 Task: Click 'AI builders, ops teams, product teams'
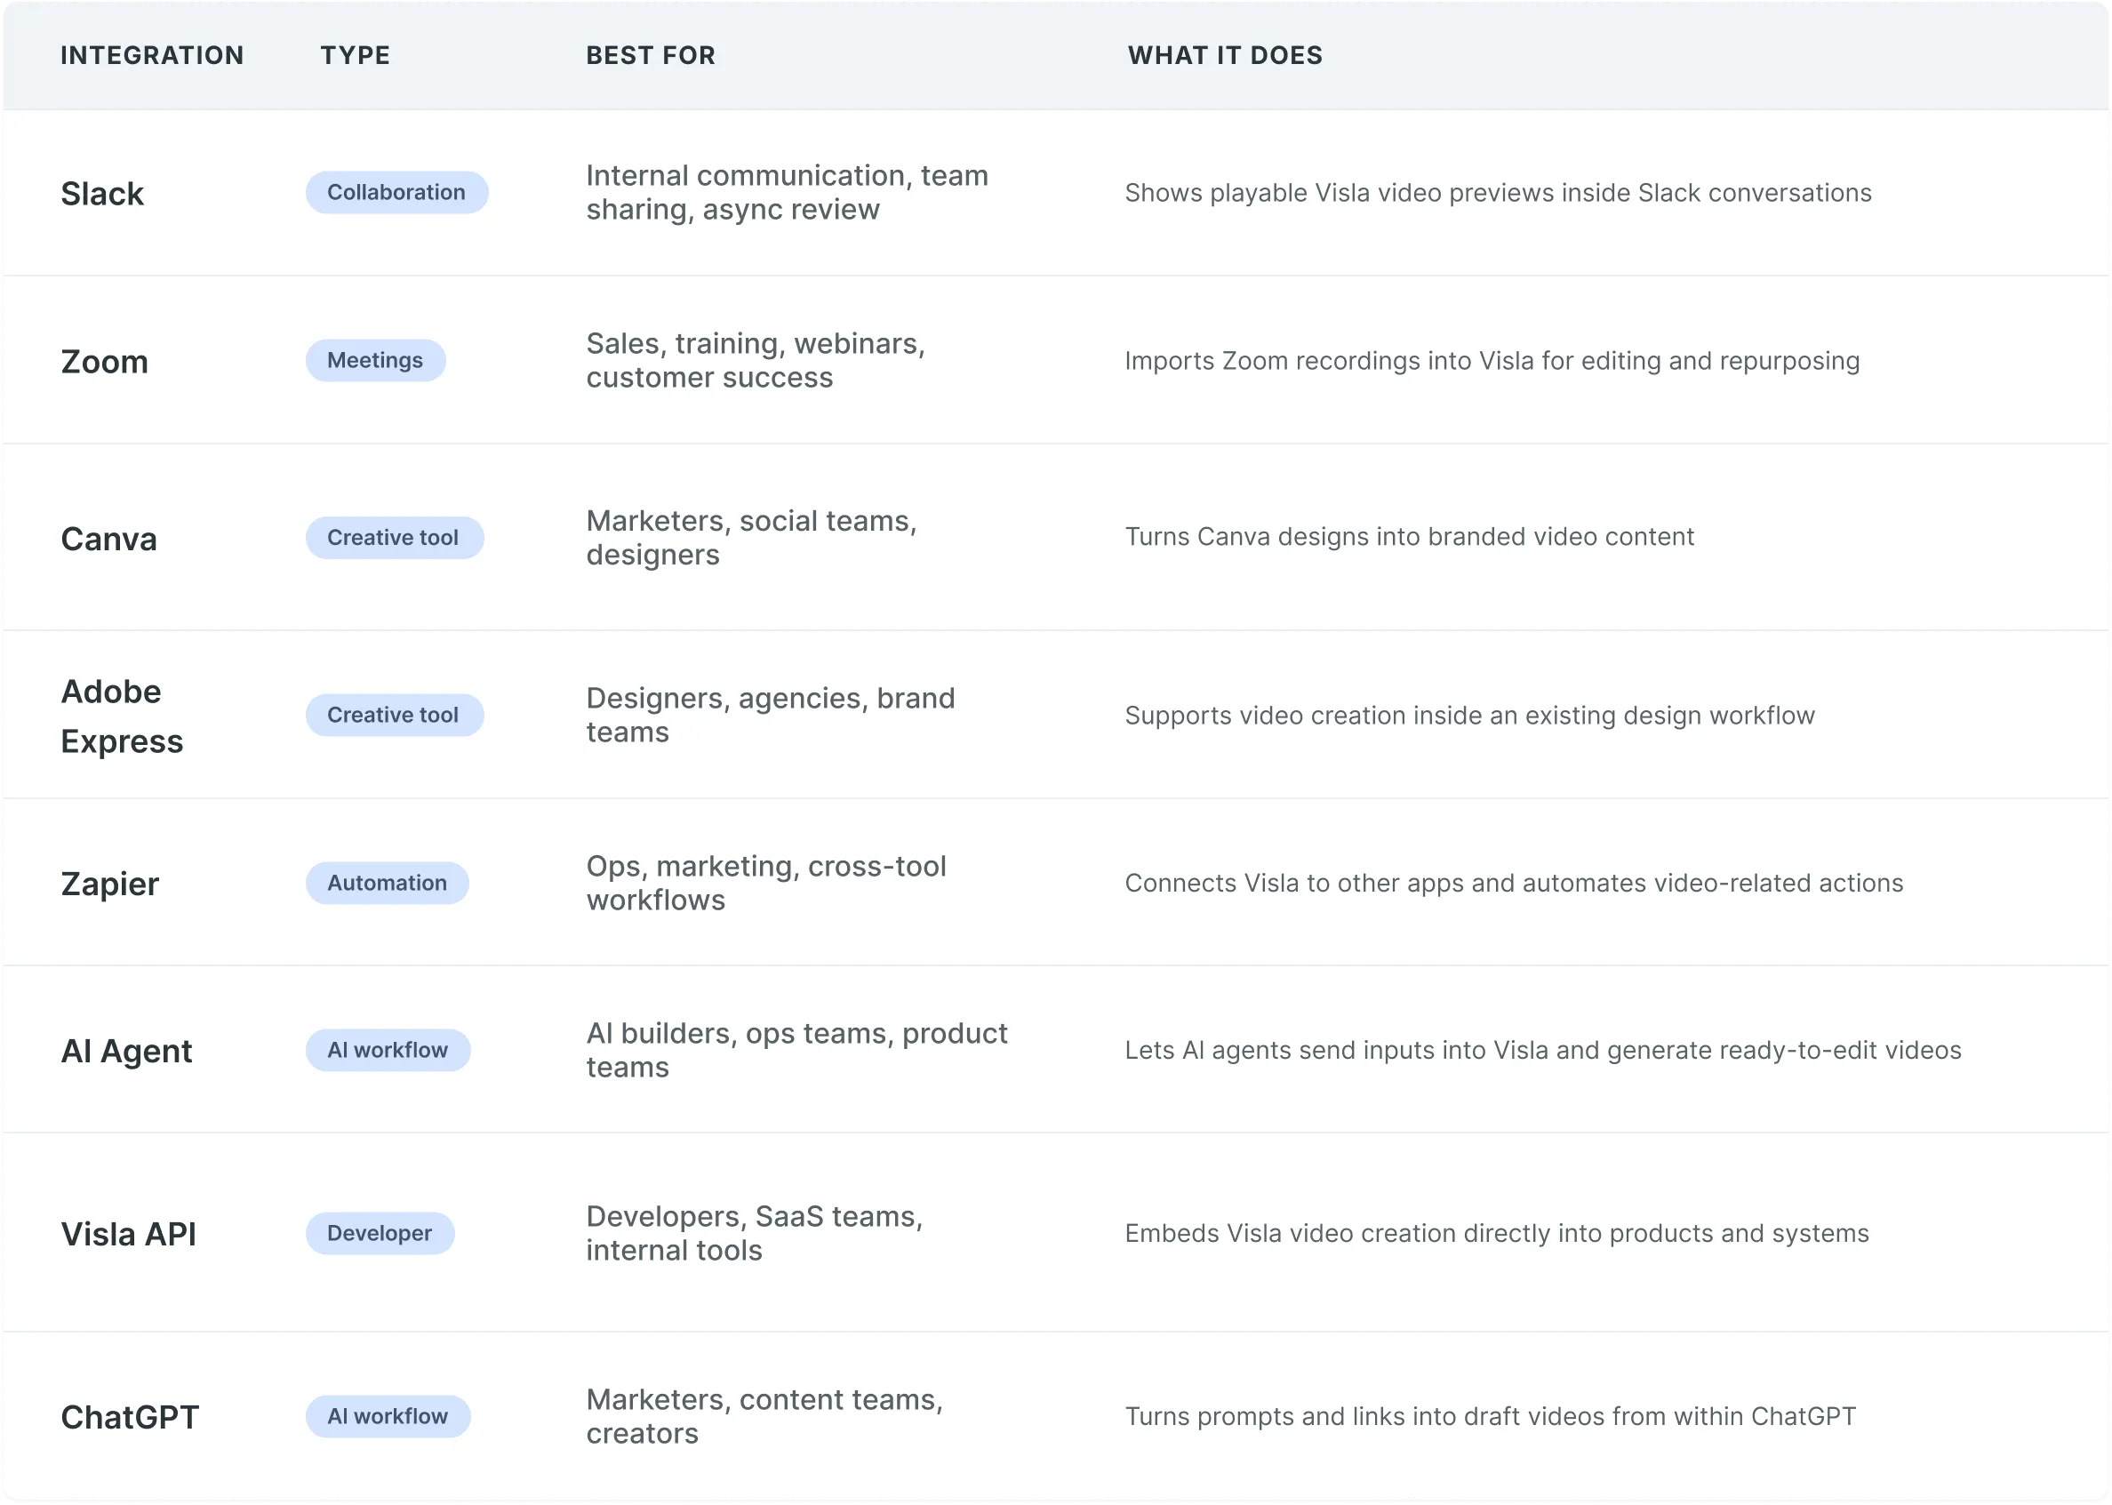797,1050
